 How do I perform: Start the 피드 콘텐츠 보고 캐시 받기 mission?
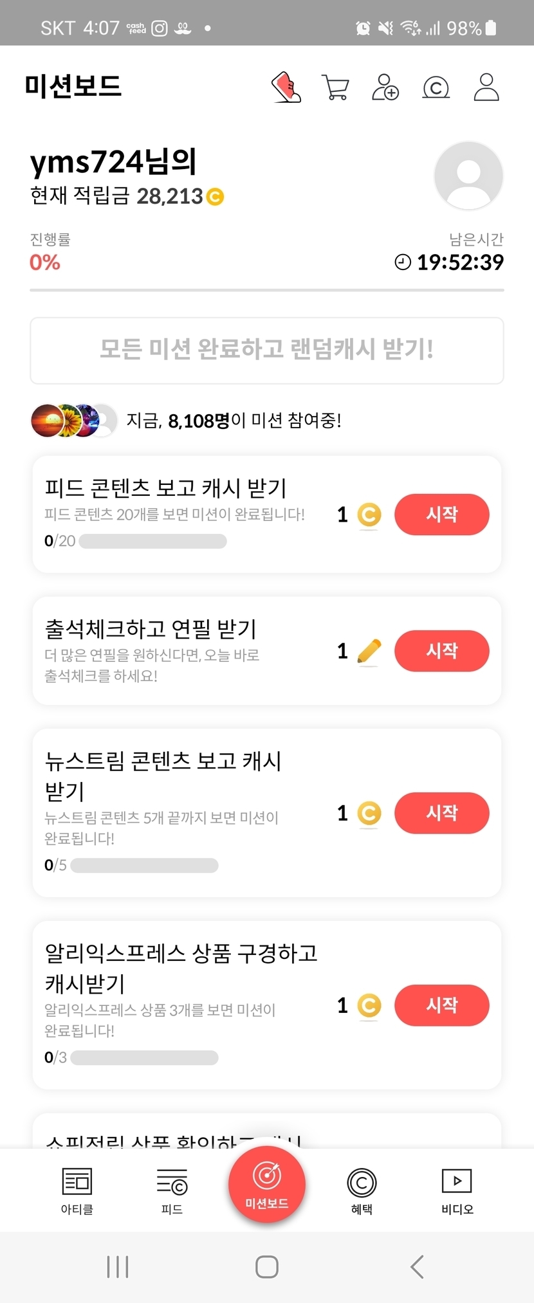tap(441, 515)
